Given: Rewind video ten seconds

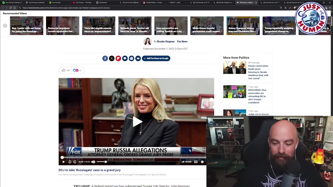Looking at the screenshot, I should coord(70,162).
